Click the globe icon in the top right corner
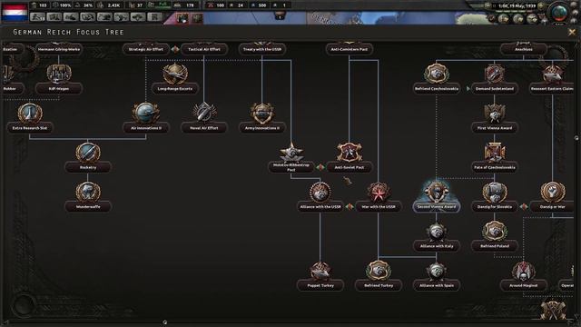Image resolution: width=581 pixels, height=327 pixels. point(559,12)
